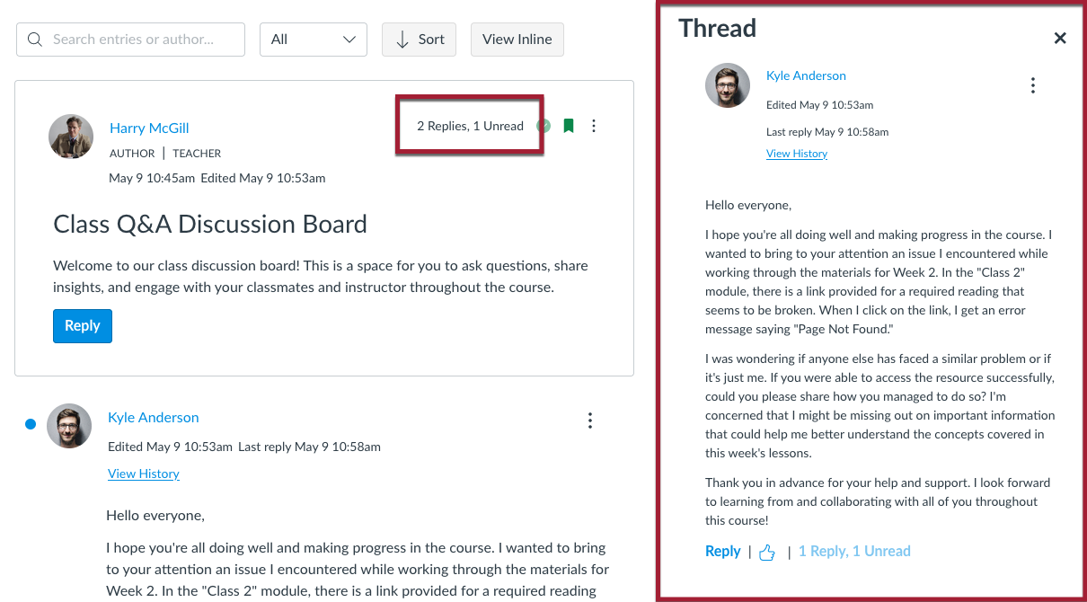1087x602 pixels.
Task: Click the search magnifier icon
Action: coord(34,40)
